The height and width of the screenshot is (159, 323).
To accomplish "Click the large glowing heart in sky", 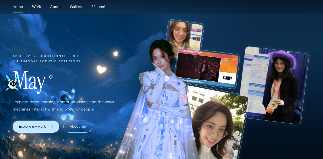I will [101, 69].
